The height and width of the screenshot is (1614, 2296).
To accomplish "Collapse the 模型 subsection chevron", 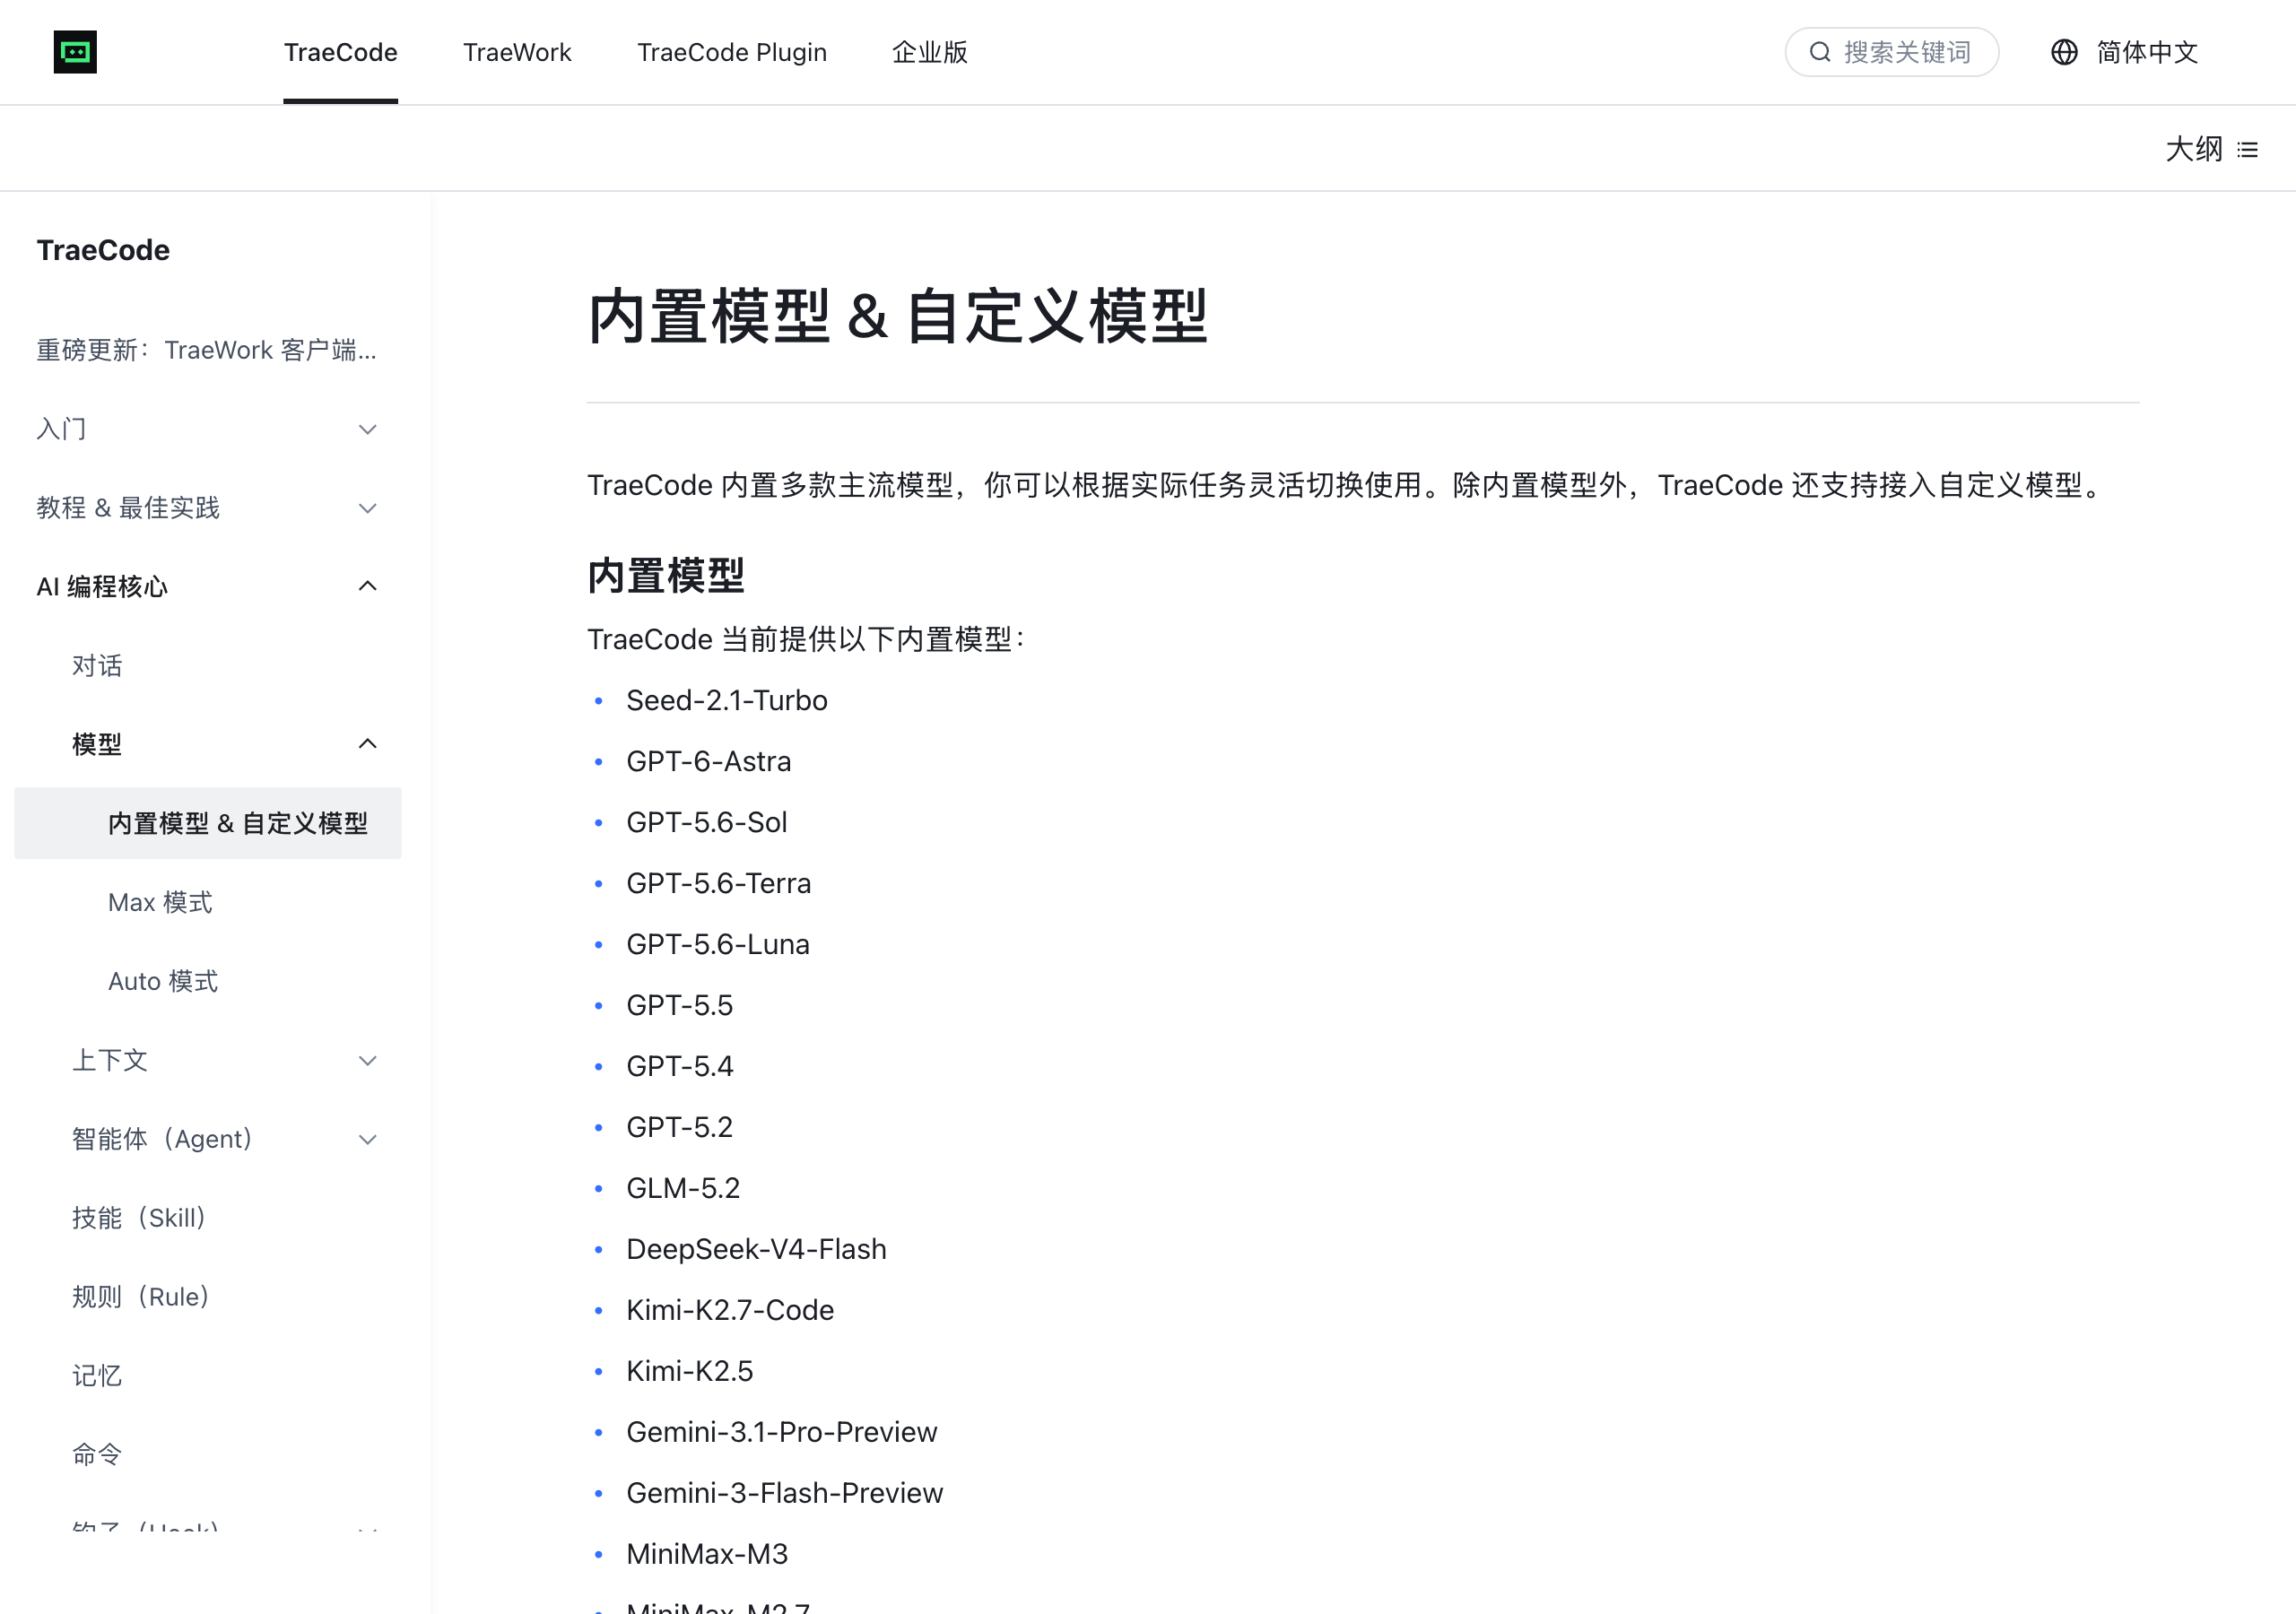I will [368, 744].
